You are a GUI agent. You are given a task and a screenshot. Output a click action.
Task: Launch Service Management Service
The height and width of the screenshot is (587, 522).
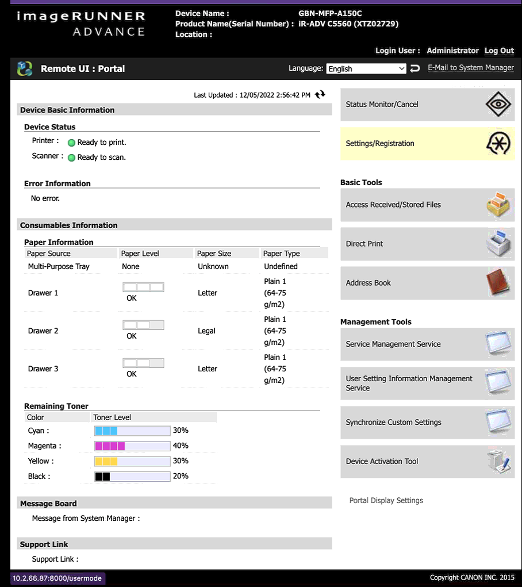tap(428, 344)
